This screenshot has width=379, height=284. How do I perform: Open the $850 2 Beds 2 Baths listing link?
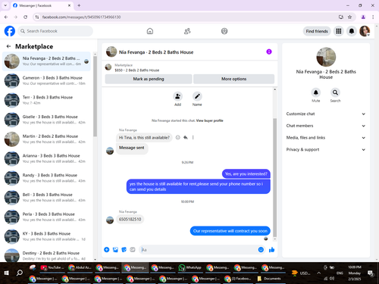point(137,70)
